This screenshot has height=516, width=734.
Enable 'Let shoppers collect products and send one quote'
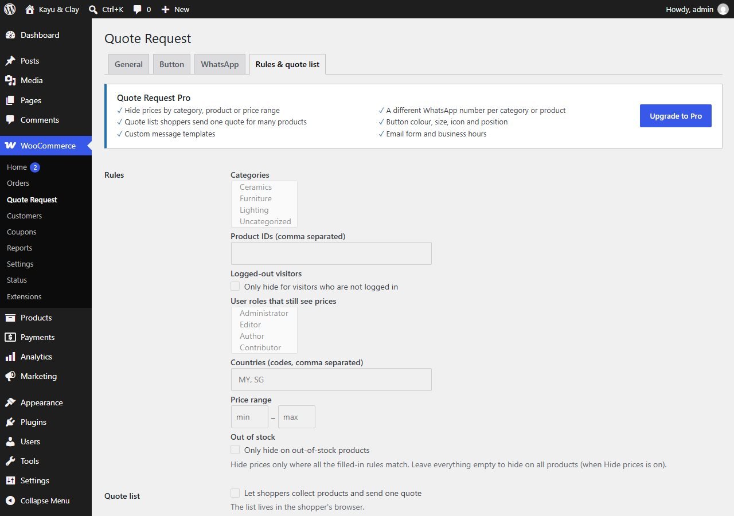click(235, 493)
